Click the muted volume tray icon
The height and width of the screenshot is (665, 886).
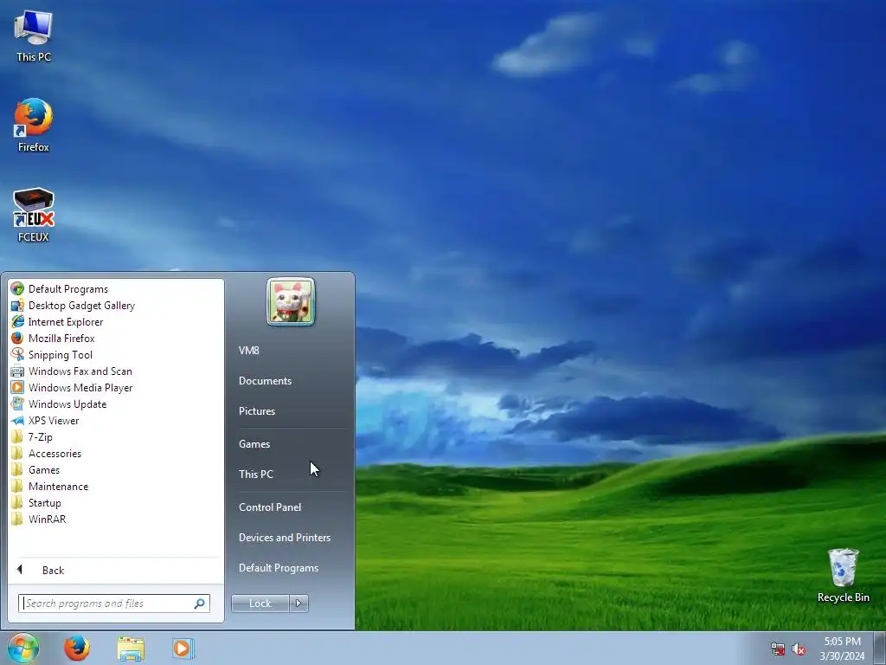[799, 649]
